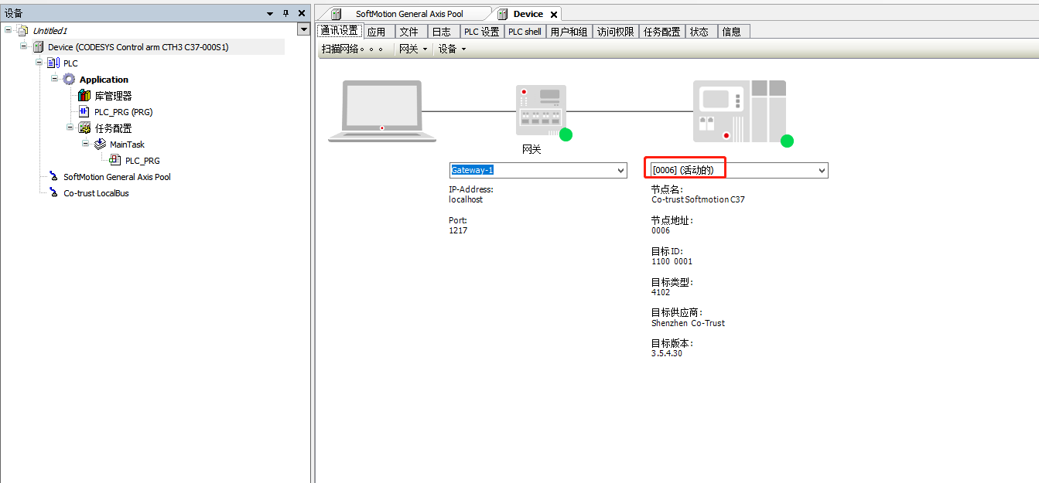Click the IP-Address localhost value
Image resolution: width=1039 pixels, height=483 pixels.
(466, 199)
